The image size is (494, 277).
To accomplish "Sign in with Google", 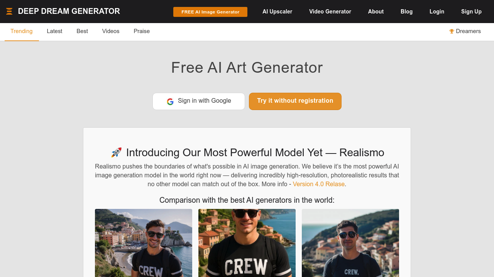I will point(199,101).
